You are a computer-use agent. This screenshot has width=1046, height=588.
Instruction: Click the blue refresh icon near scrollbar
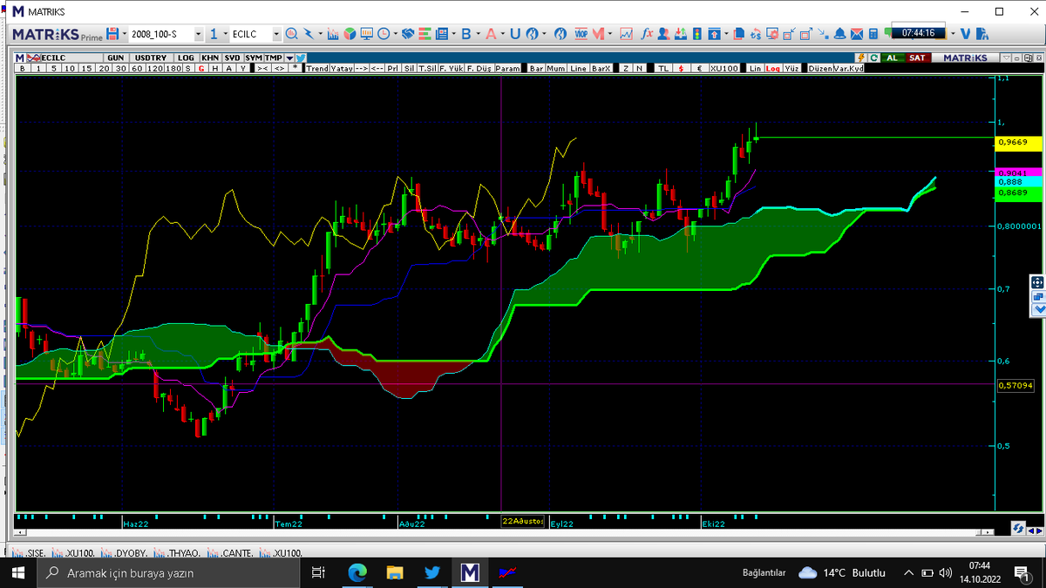pyautogui.click(x=1017, y=528)
